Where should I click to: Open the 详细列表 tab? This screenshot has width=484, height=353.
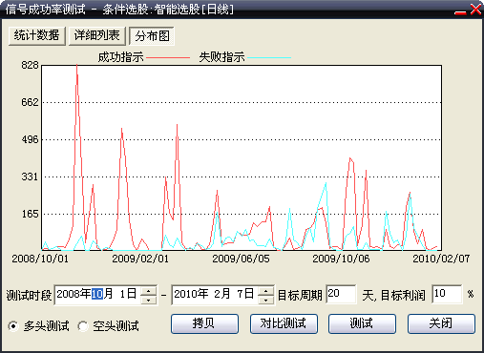click(x=97, y=35)
